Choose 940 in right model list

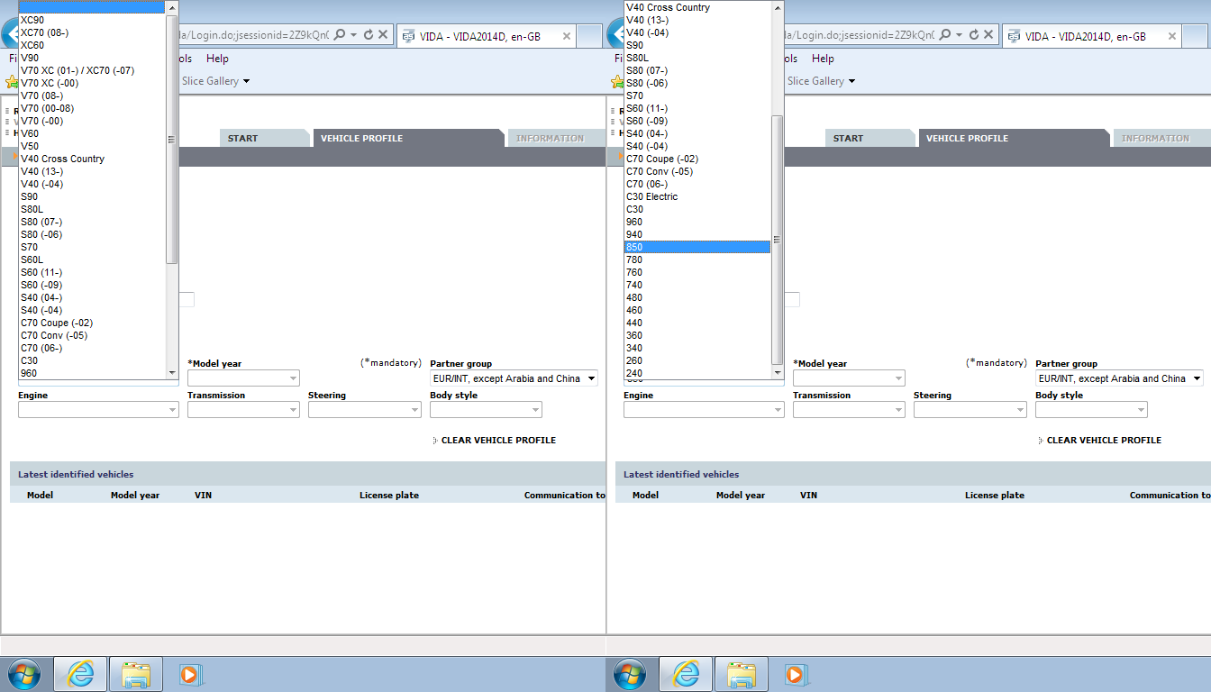[x=697, y=234]
